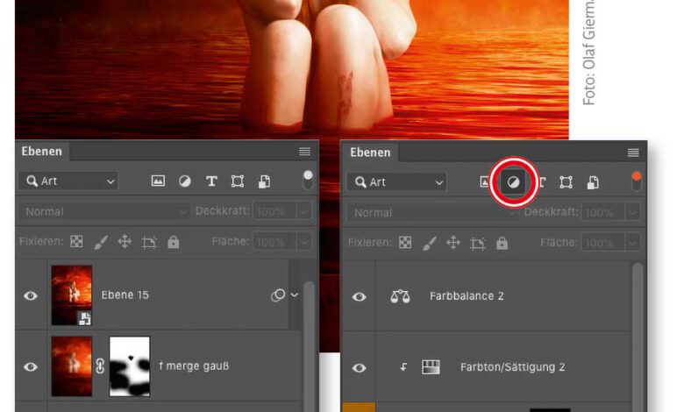Lock artboard nesting icon in left panel
This screenshot has height=412, width=684.
[149, 242]
